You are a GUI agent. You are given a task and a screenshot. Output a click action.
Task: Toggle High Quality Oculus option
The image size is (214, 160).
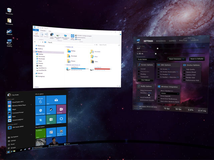click(184, 69)
